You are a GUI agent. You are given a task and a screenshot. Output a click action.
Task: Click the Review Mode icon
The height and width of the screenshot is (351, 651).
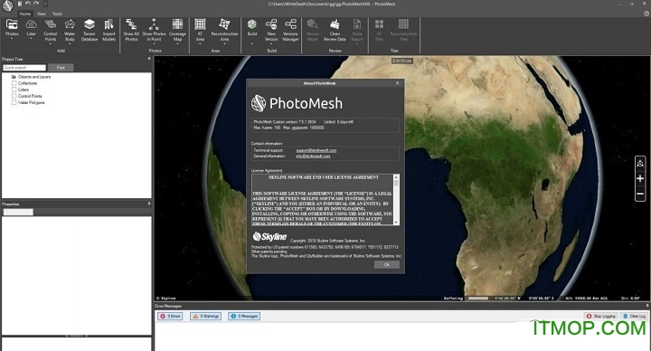313,24
